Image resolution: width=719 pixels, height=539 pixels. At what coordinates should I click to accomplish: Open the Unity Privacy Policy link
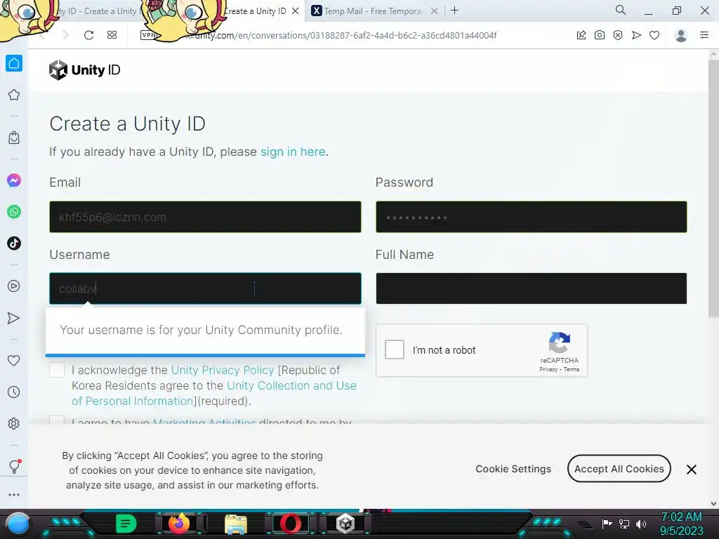(x=223, y=370)
